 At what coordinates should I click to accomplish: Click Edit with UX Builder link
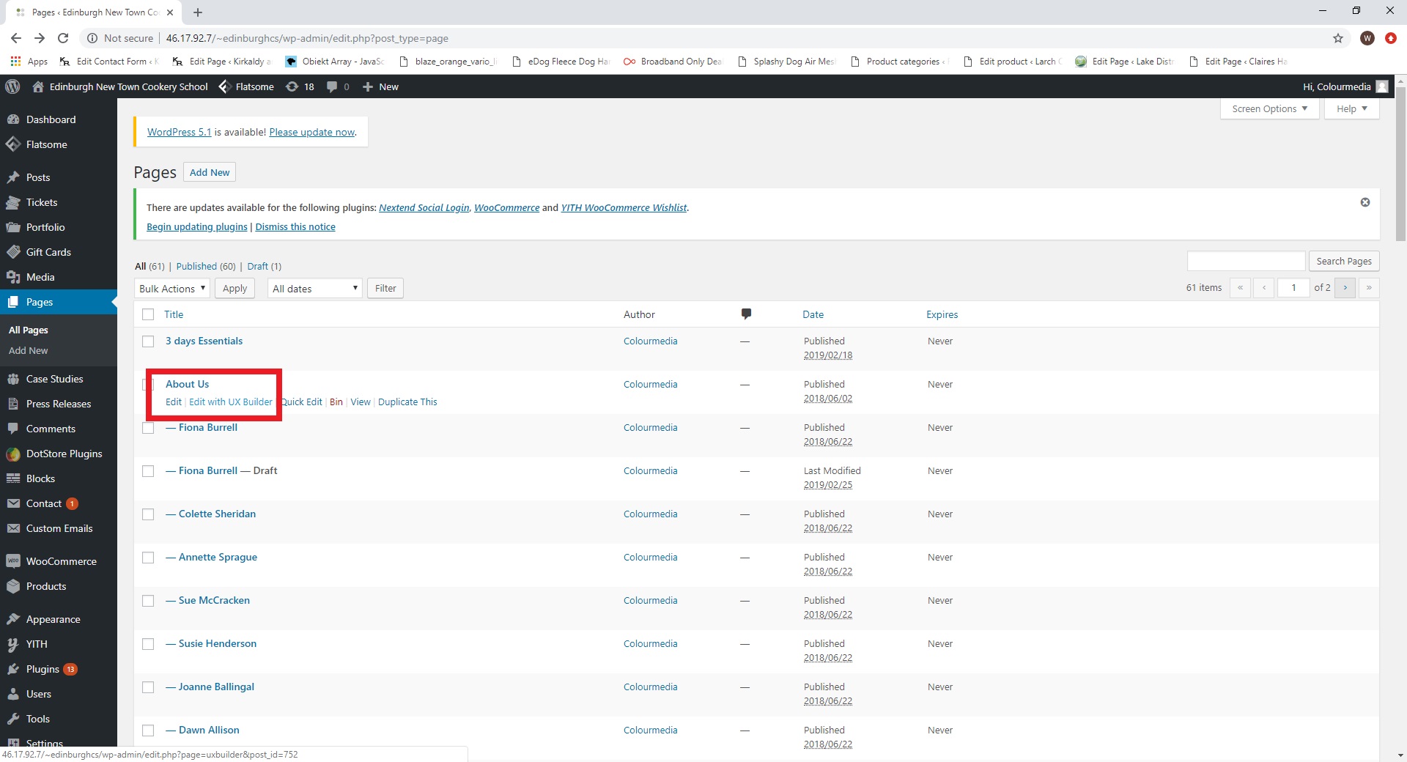pyautogui.click(x=230, y=402)
